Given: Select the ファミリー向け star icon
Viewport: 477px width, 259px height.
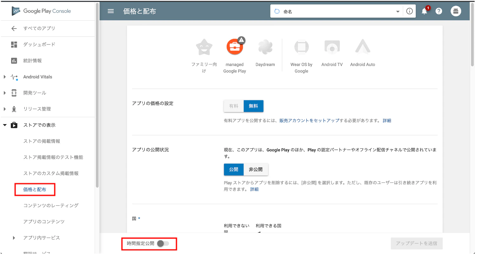Looking at the screenshot, I should (x=204, y=47).
